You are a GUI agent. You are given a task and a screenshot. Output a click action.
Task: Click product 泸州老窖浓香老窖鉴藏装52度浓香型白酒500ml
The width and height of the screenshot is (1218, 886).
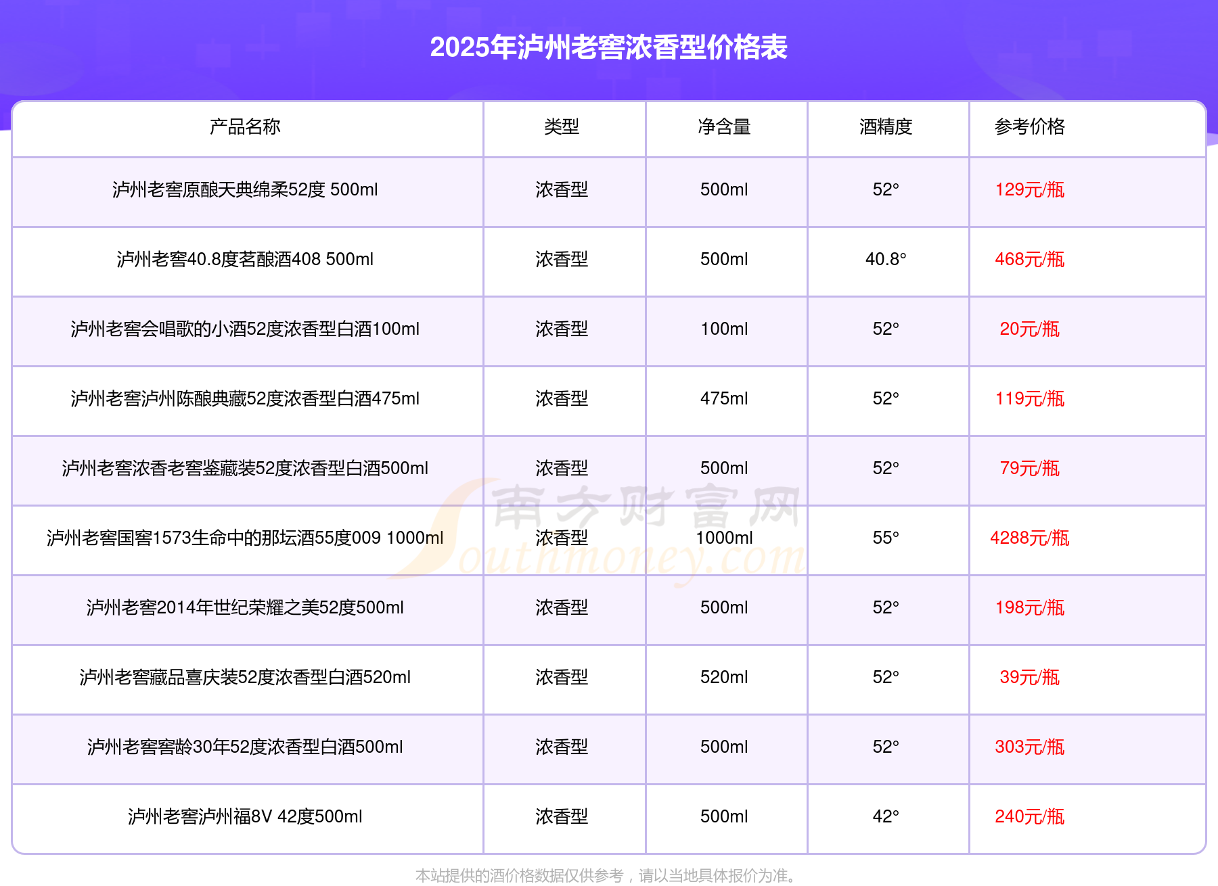245,468
